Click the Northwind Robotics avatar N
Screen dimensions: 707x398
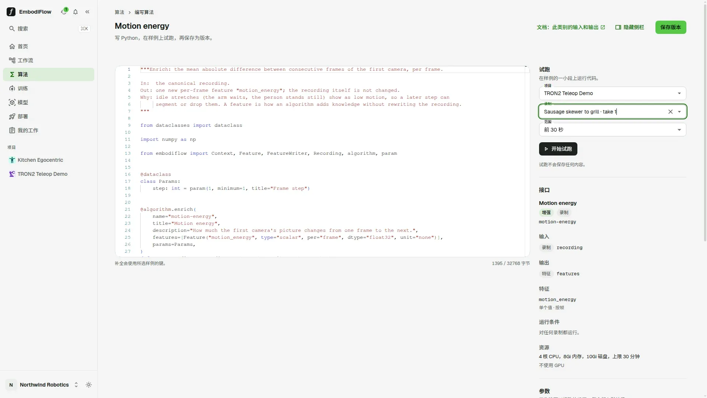click(11, 385)
